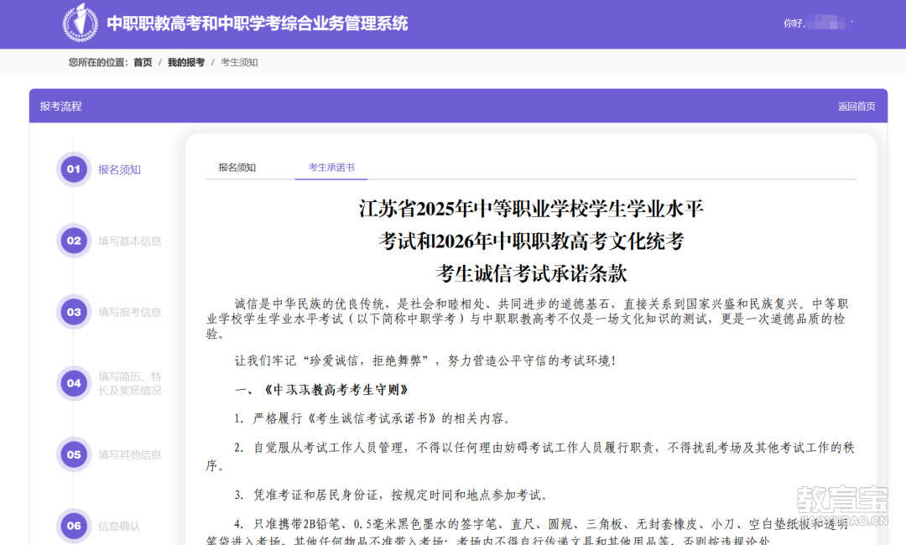Click the system logo emblem in header
The height and width of the screenshot is (545, 906).
(81, 23)
